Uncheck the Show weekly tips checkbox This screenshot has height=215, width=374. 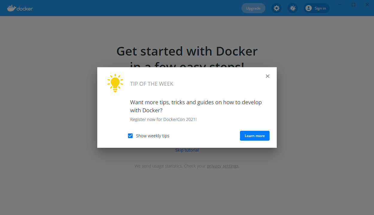tap(130, 136)
